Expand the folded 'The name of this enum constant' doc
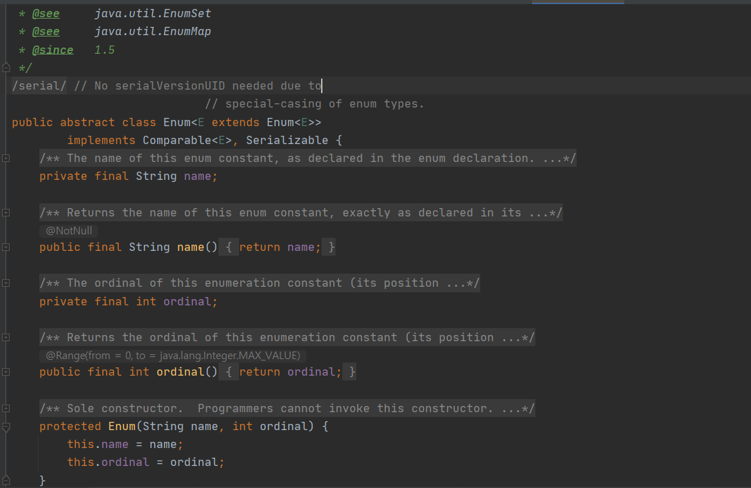The image size is (751, 488). [6, 159]
